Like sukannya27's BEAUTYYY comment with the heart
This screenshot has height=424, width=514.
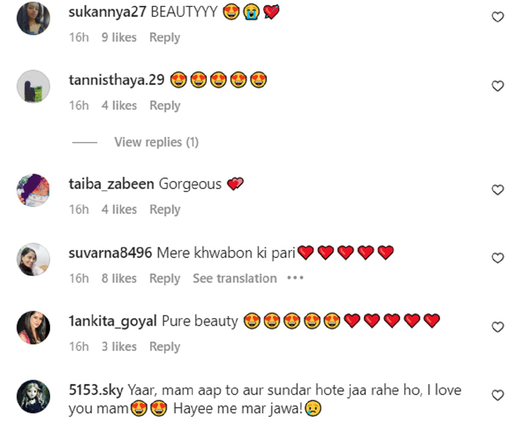[x=497, y=18]
